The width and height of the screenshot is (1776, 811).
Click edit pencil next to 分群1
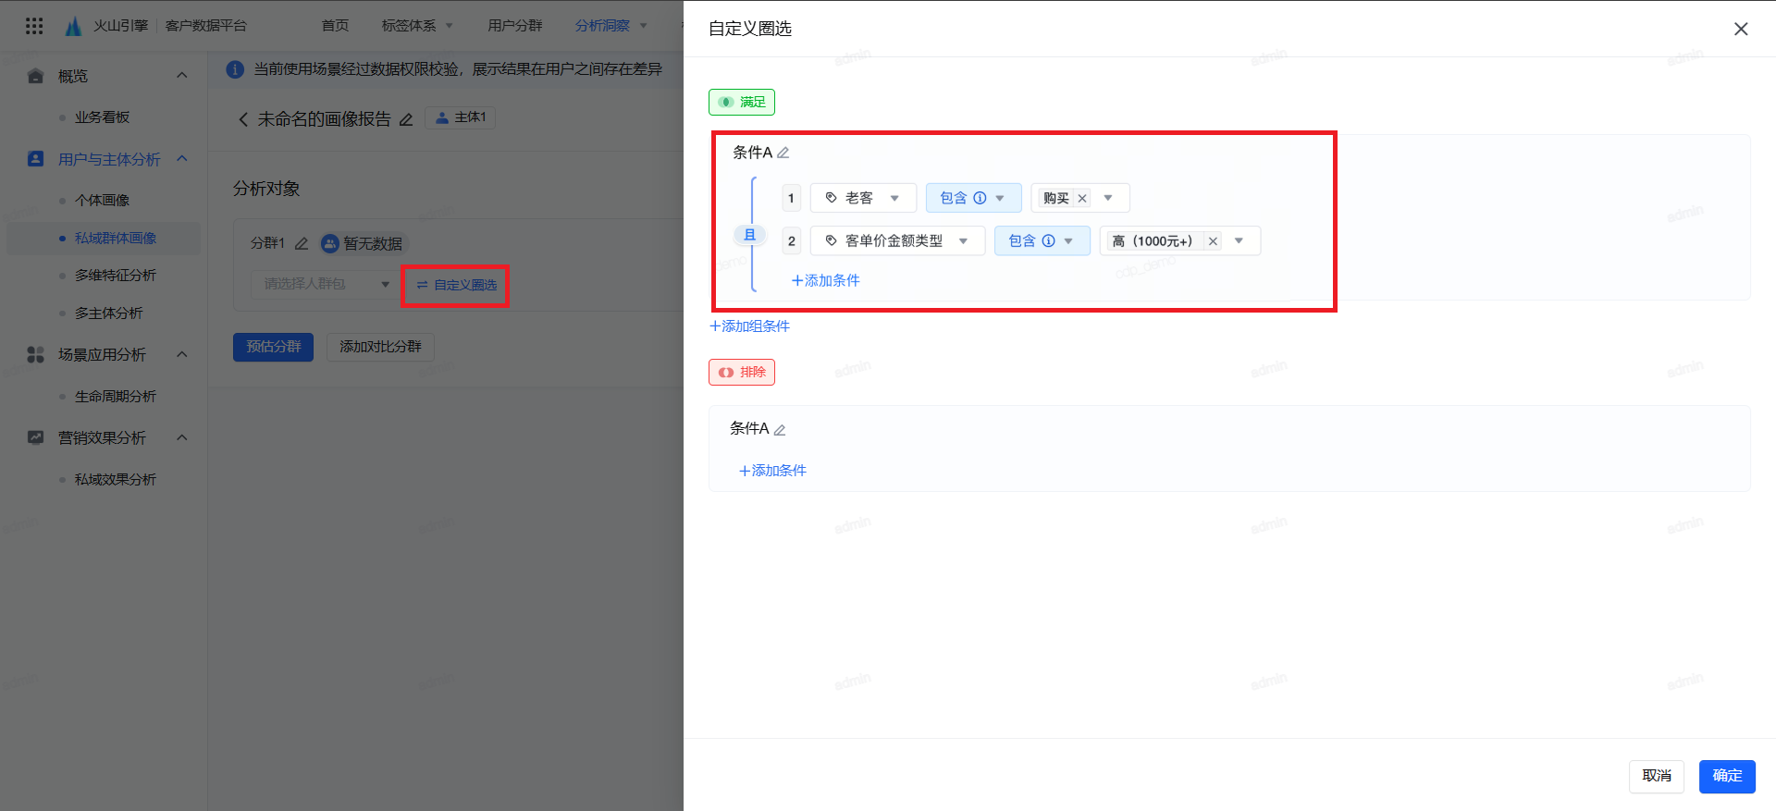tap(302, 243)
